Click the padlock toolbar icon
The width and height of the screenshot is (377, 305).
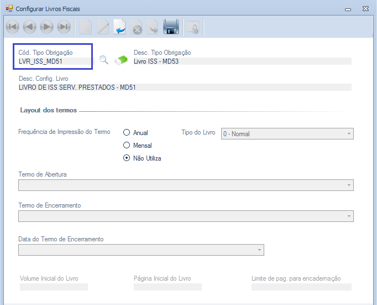pyautogui.click(x=193, y=27)
